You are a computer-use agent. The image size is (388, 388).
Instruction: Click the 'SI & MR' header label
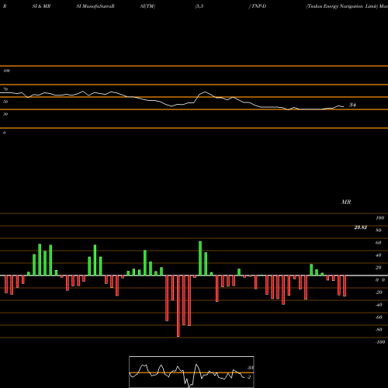coord(41,6)
